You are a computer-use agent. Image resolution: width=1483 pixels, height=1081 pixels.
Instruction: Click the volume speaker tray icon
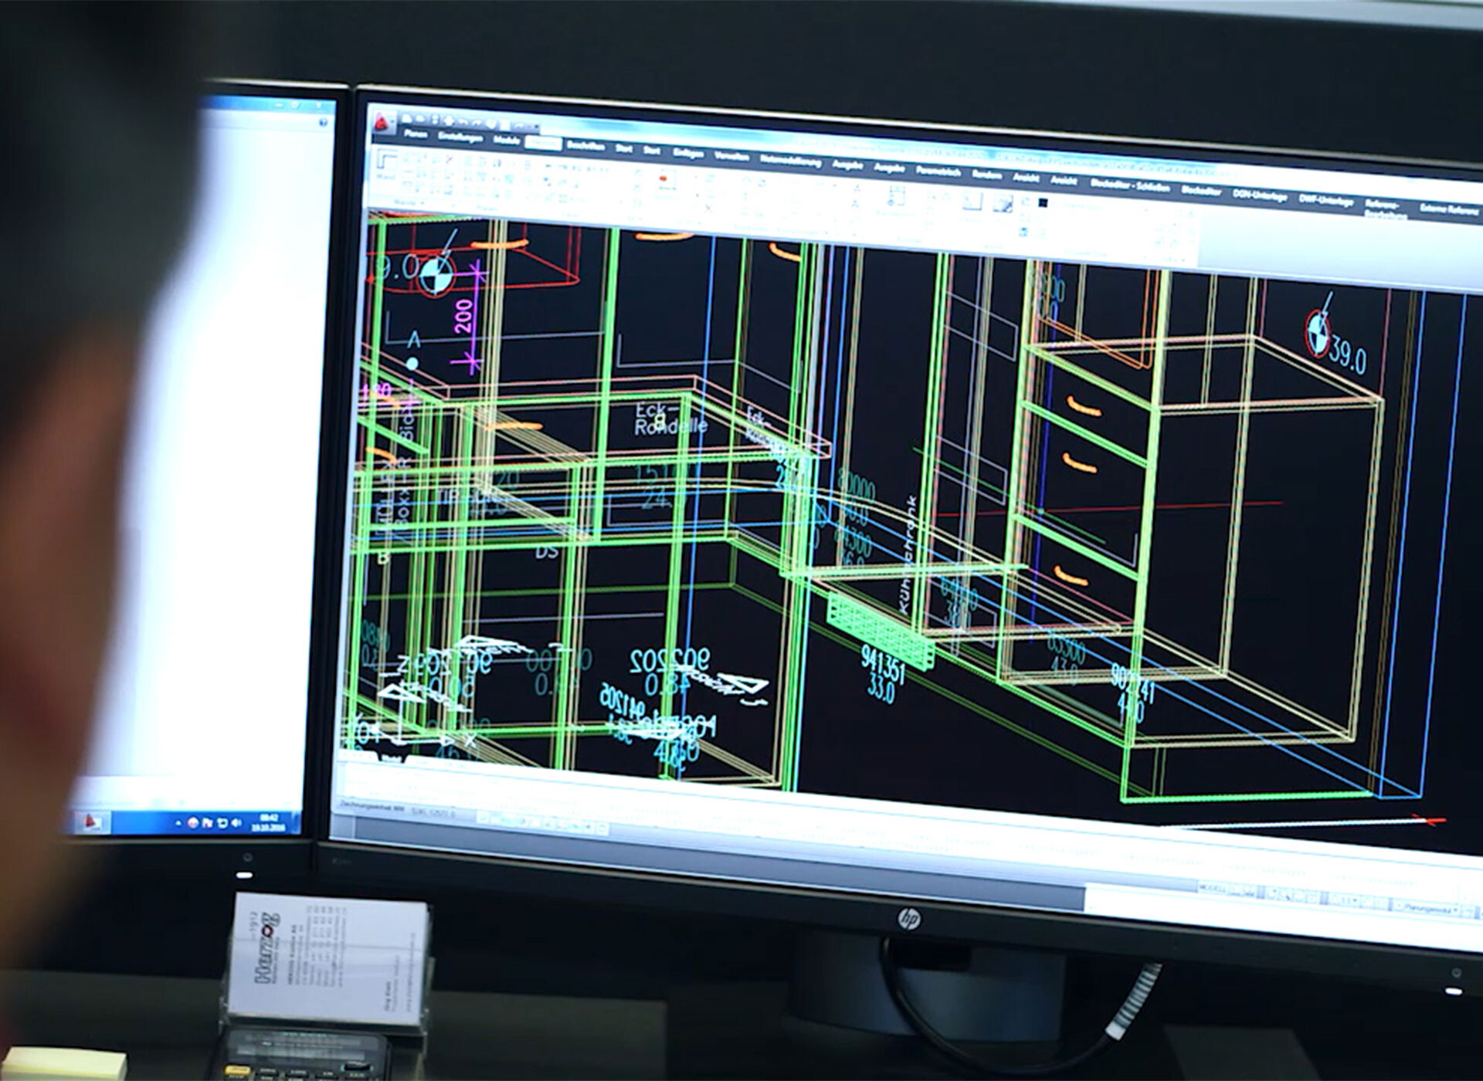[x=236, y=823]
